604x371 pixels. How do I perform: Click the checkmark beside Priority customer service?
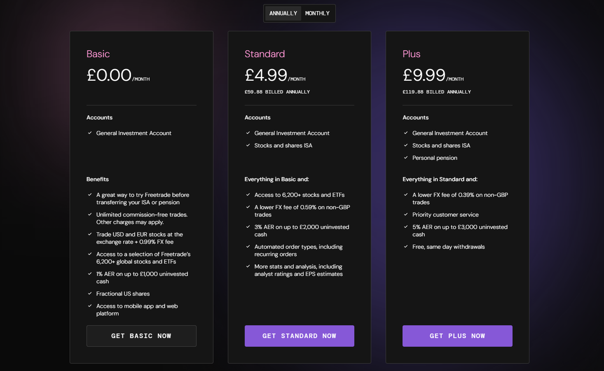(x=406, y=215)
